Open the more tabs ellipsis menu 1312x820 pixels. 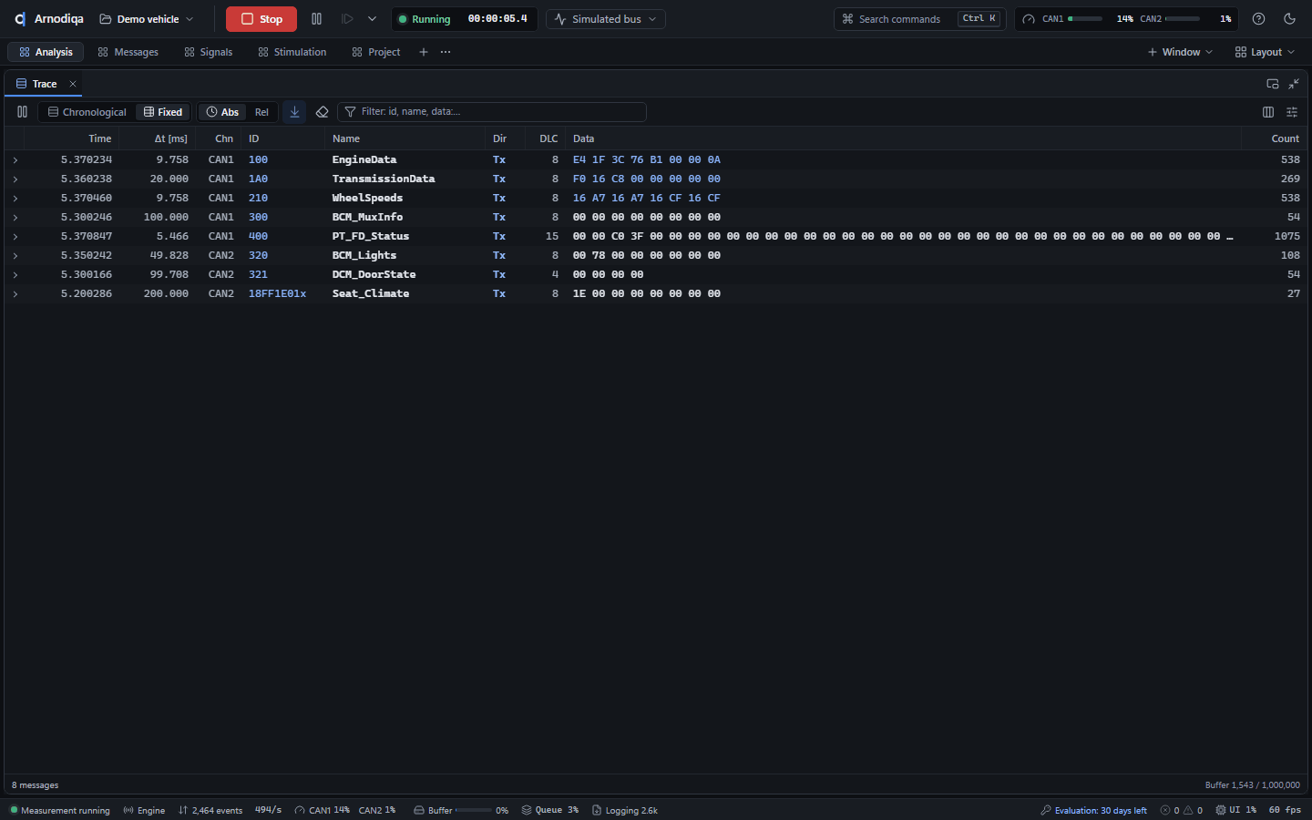click(x=446, y=52)
